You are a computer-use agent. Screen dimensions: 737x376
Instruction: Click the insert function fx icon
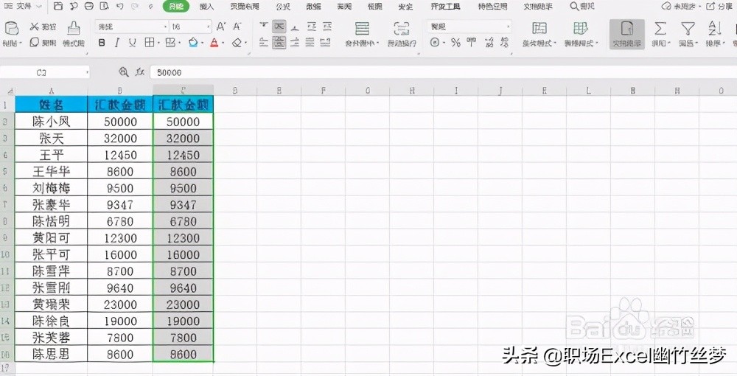(139, 72)
